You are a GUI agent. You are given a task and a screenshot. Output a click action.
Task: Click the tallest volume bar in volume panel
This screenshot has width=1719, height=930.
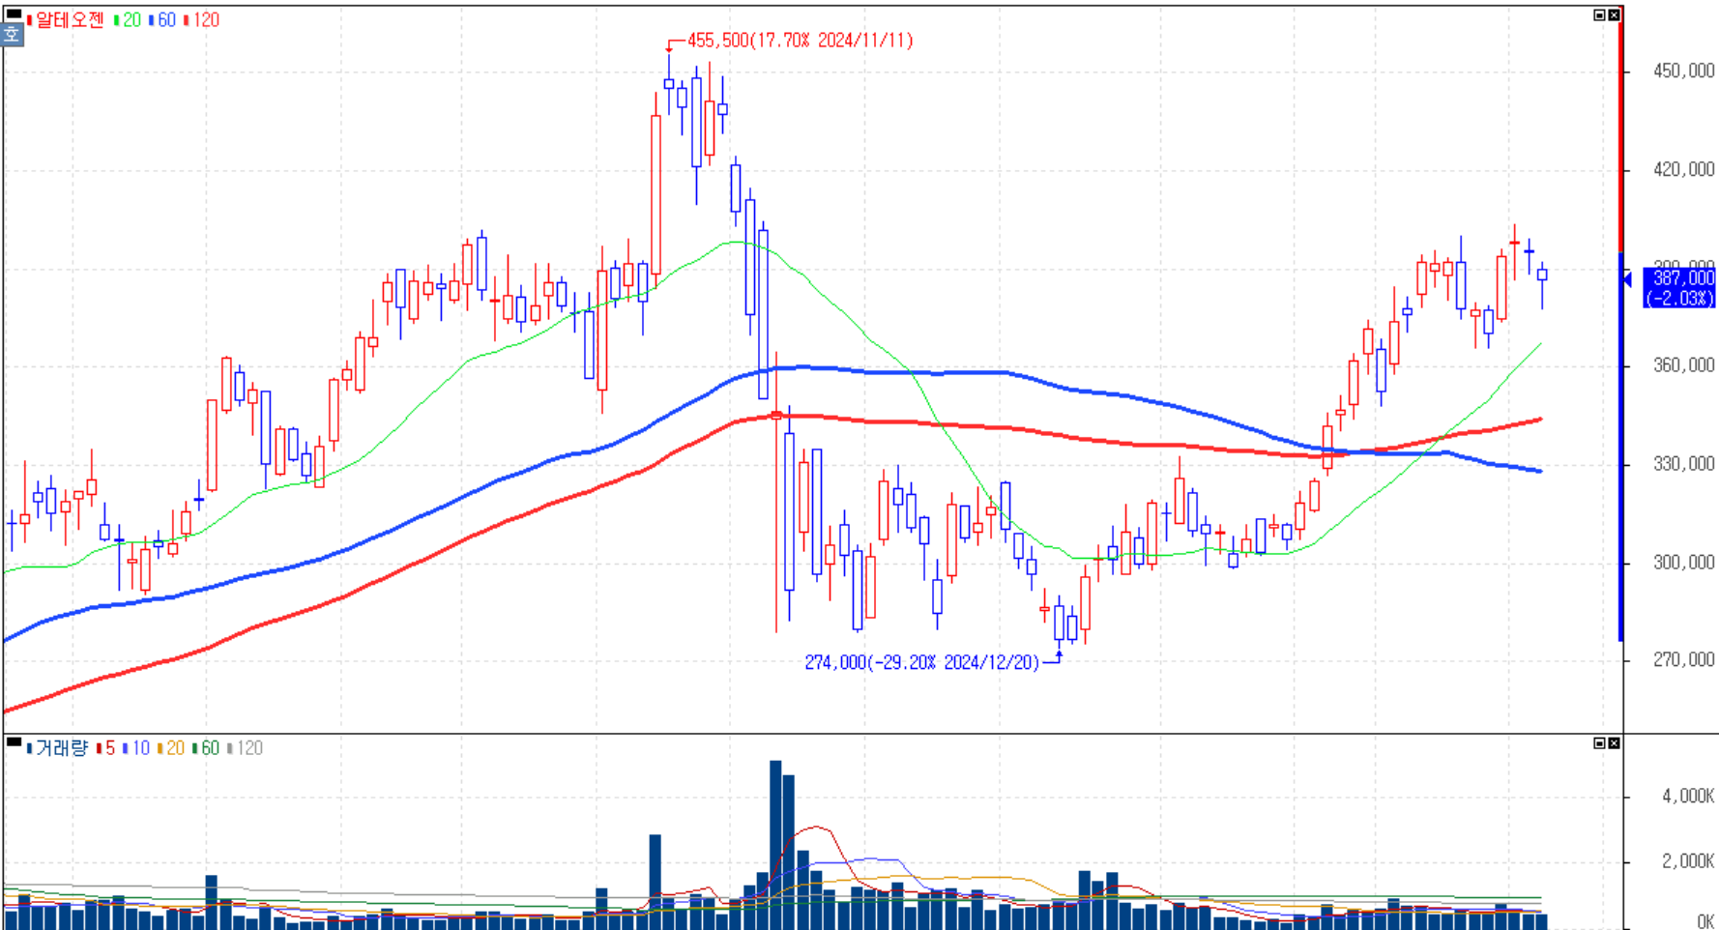775,845
